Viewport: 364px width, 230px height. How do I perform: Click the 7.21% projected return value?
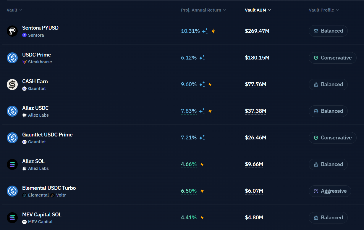(x=189, y=138)
